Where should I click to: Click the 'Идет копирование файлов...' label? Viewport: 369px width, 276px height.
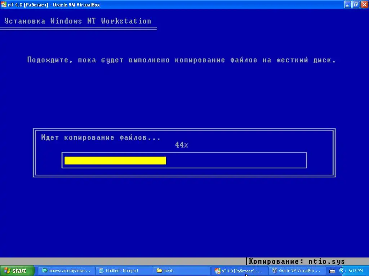[x=101, y=137]
